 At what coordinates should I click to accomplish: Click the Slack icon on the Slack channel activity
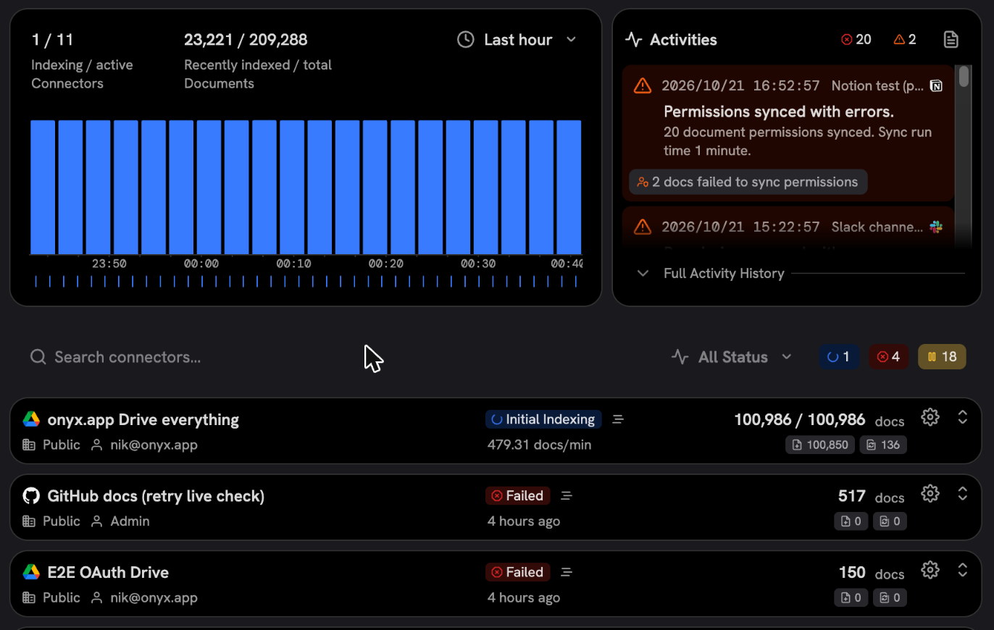click(x=936, y=227)
